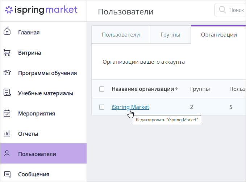246x182 pixels.
Task: Click the Сообщения chat bubble icon
Action: (7, 174)
